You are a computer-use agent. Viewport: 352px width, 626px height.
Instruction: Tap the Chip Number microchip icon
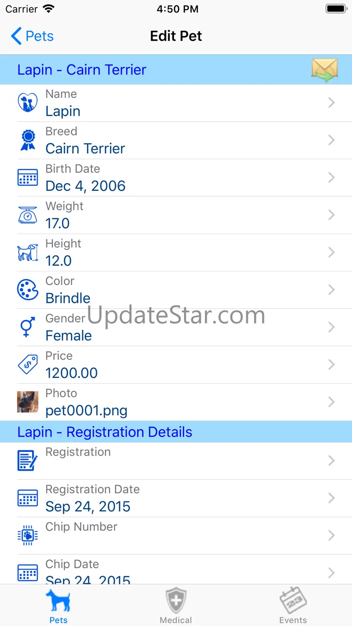coord(28,536)
